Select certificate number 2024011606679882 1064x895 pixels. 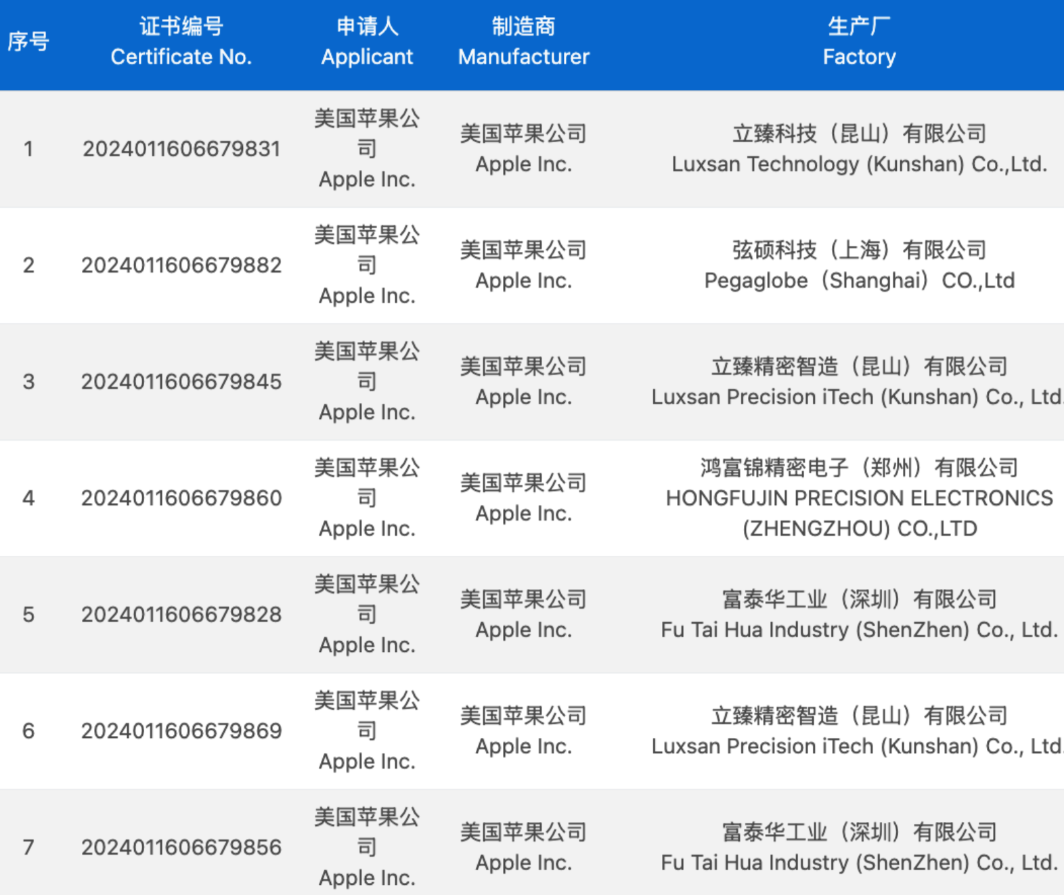[x=181, y=265]
